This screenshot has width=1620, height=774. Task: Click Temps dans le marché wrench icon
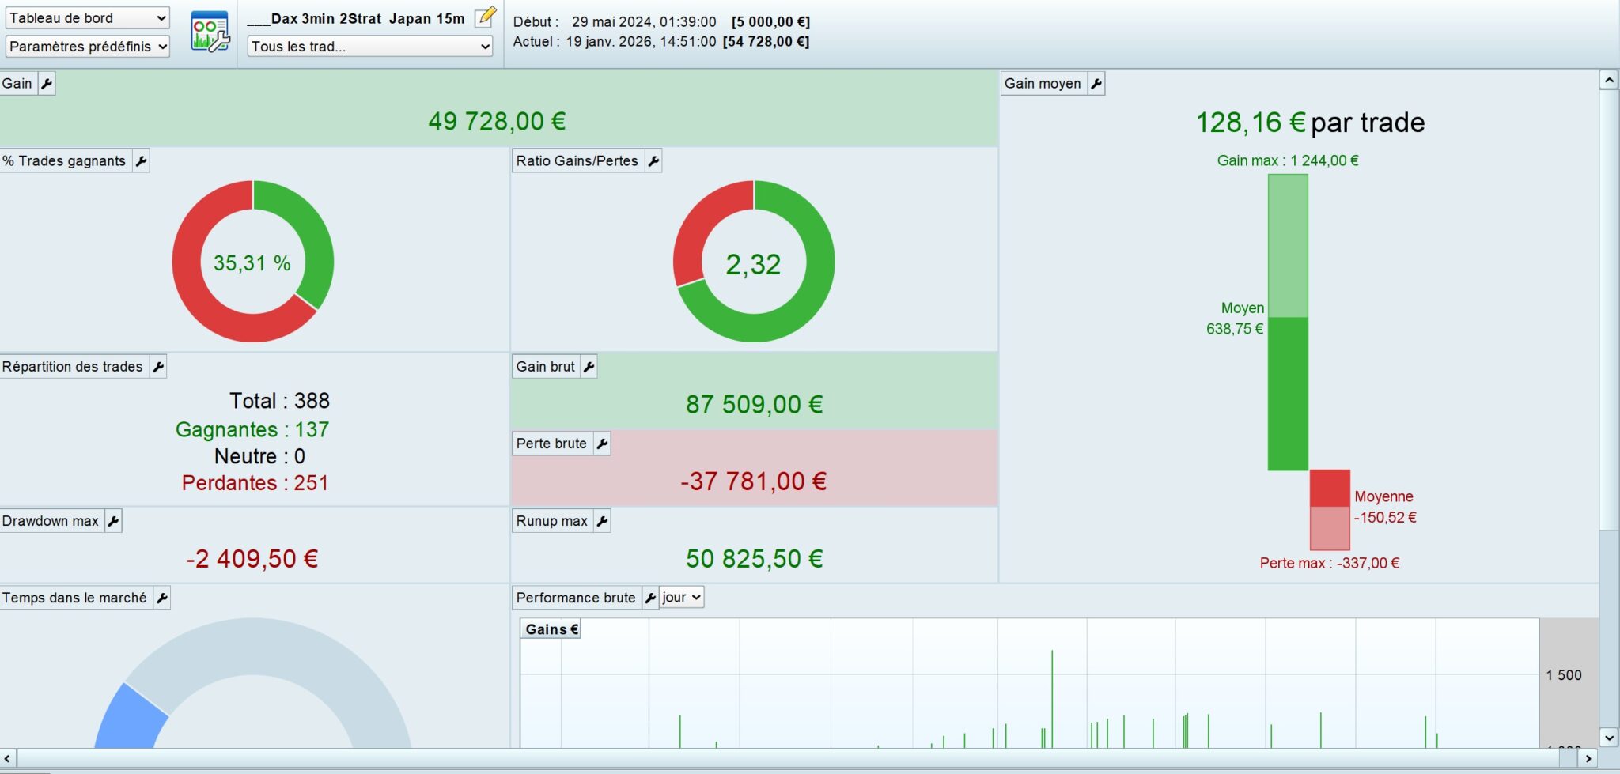[161, 598]
